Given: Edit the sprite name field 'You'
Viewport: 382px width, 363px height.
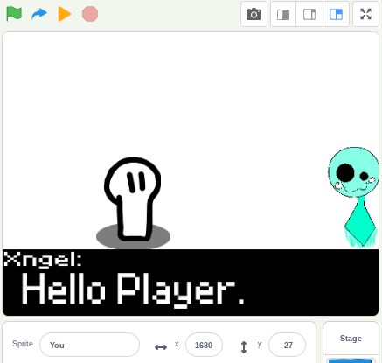Looking at the screenshot, I should tap(89, 345).
